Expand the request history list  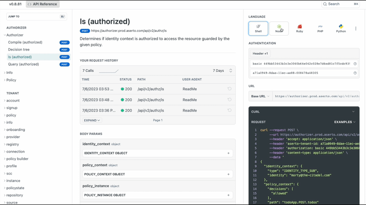(92, 120)
